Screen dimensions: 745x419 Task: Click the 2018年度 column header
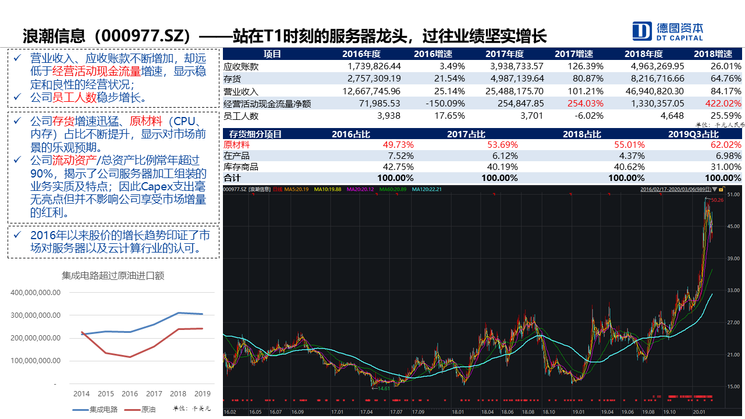pos(643,54)
